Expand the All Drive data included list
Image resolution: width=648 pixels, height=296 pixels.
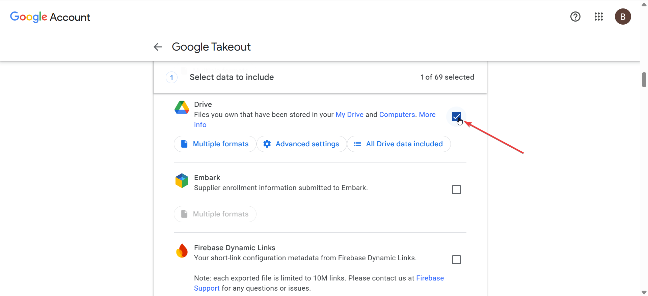tap(399, 144)
